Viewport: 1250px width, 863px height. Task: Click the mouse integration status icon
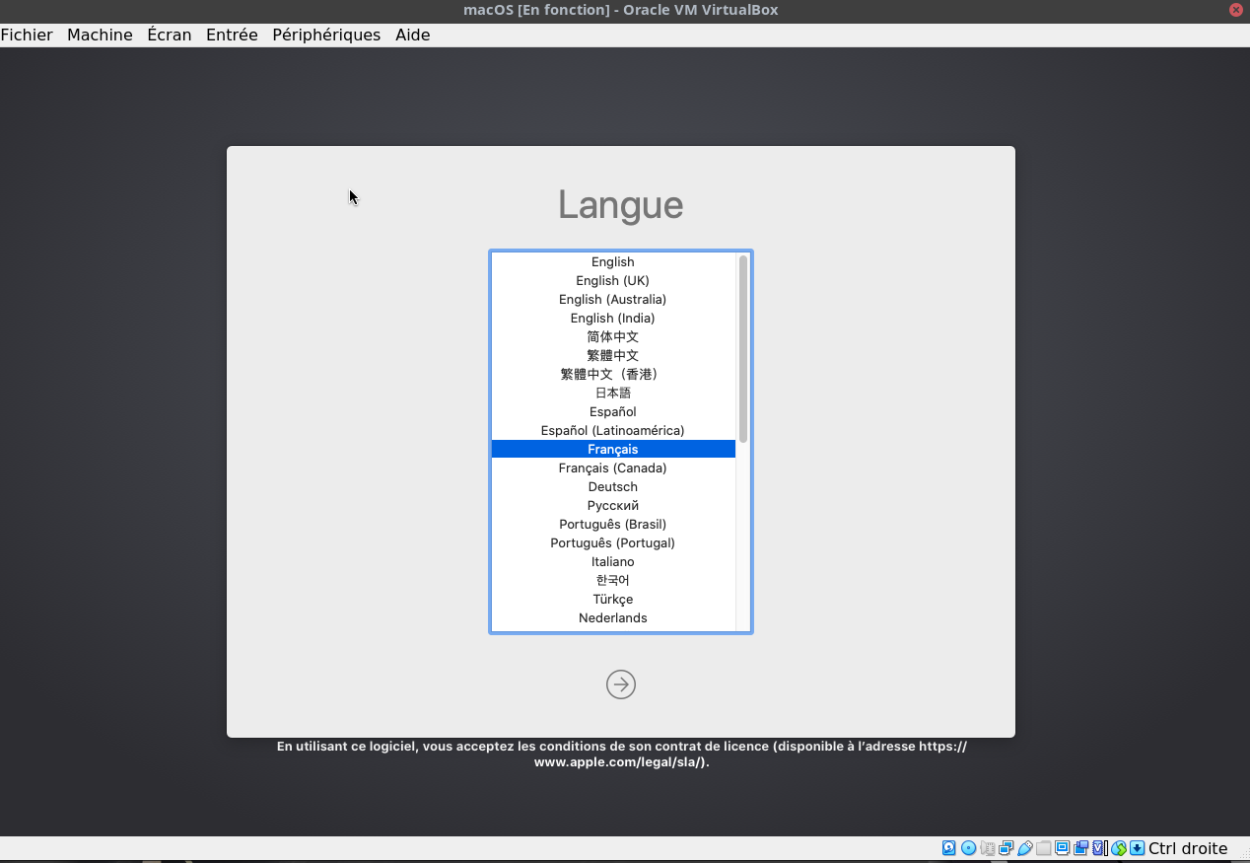(1118, 848)
